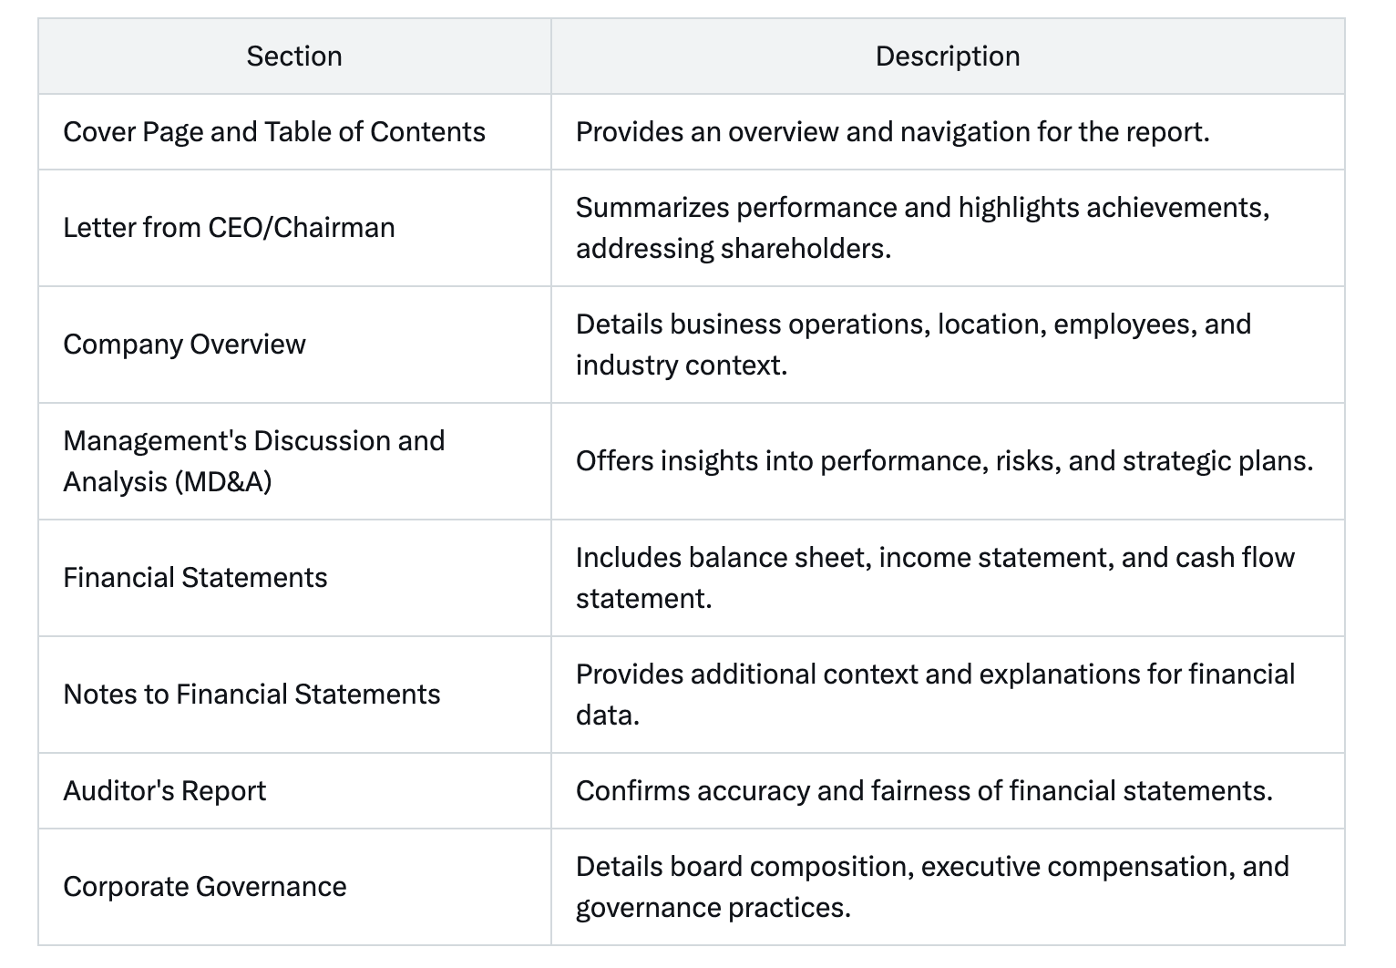Select the Financial Statements cell
This screenshot has height=968, width=1396.
pos(294,578)
